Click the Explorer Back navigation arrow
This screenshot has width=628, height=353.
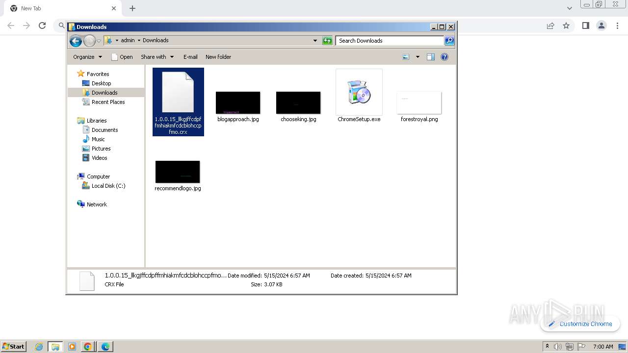[x=76, y=41]
